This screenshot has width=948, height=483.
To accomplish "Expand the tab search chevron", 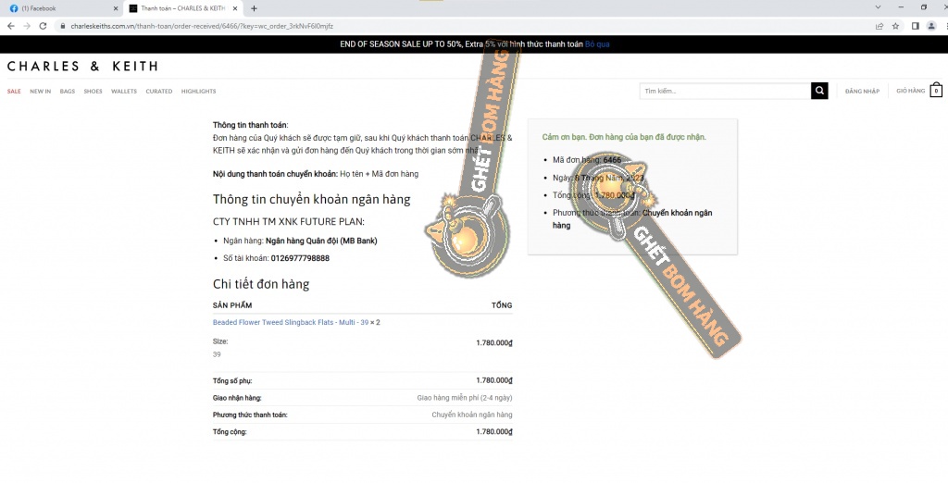I will click(877, 7).
